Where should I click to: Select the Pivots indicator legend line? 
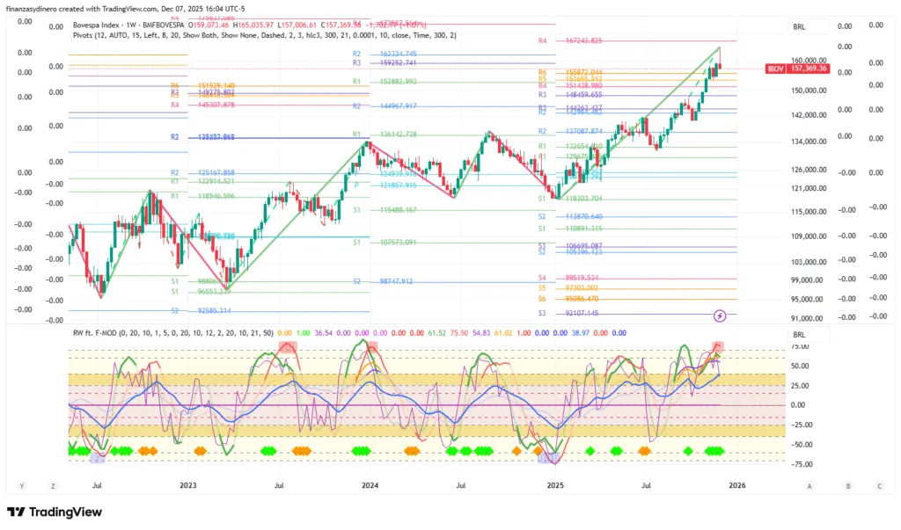(x=264, y=35)
